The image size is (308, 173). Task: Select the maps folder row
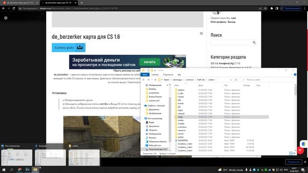click(221, 117)
